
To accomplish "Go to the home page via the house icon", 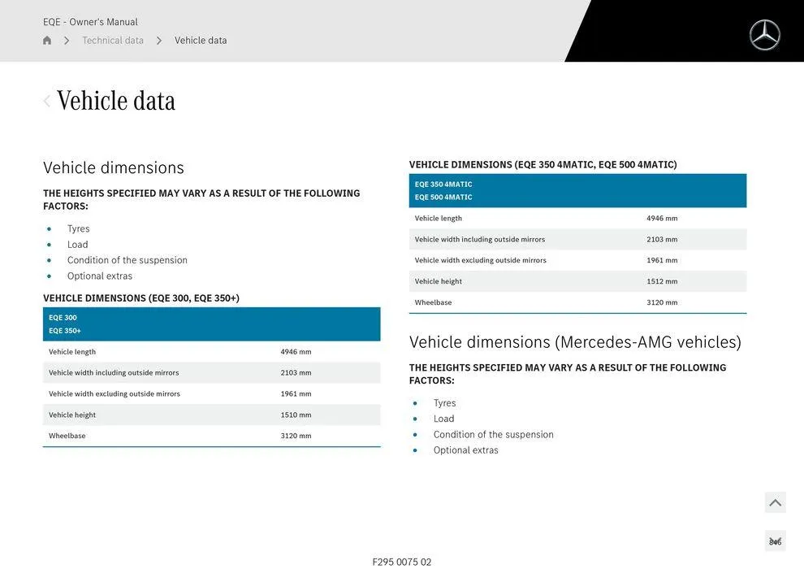I will click(x=47, y=41).
